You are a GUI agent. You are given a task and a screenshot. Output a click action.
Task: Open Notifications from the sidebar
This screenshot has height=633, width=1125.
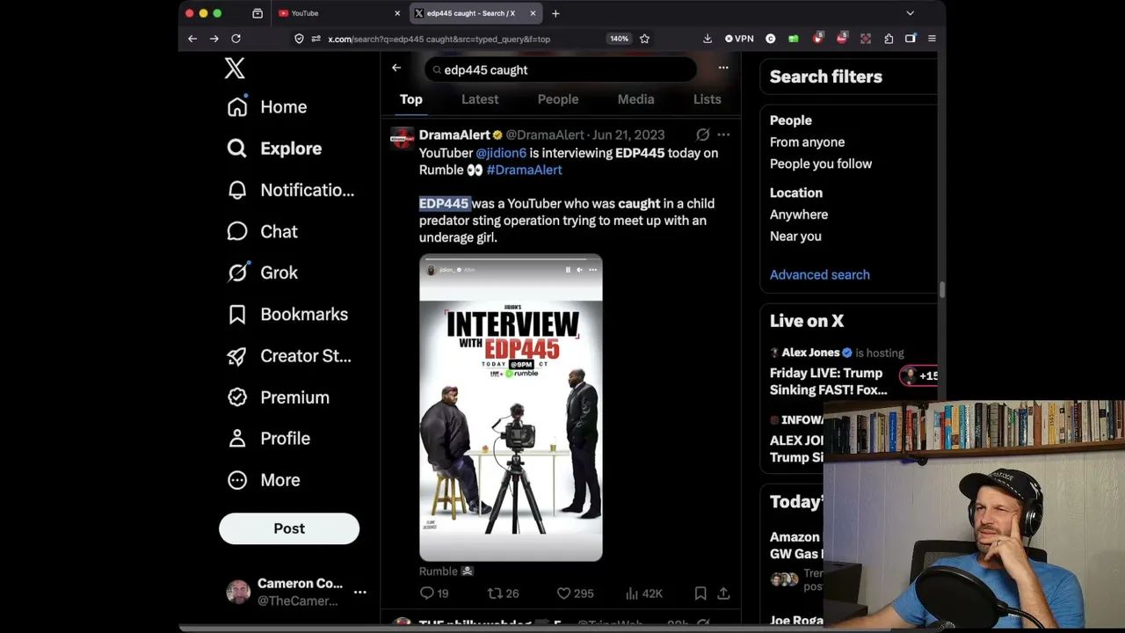(291, 190)
